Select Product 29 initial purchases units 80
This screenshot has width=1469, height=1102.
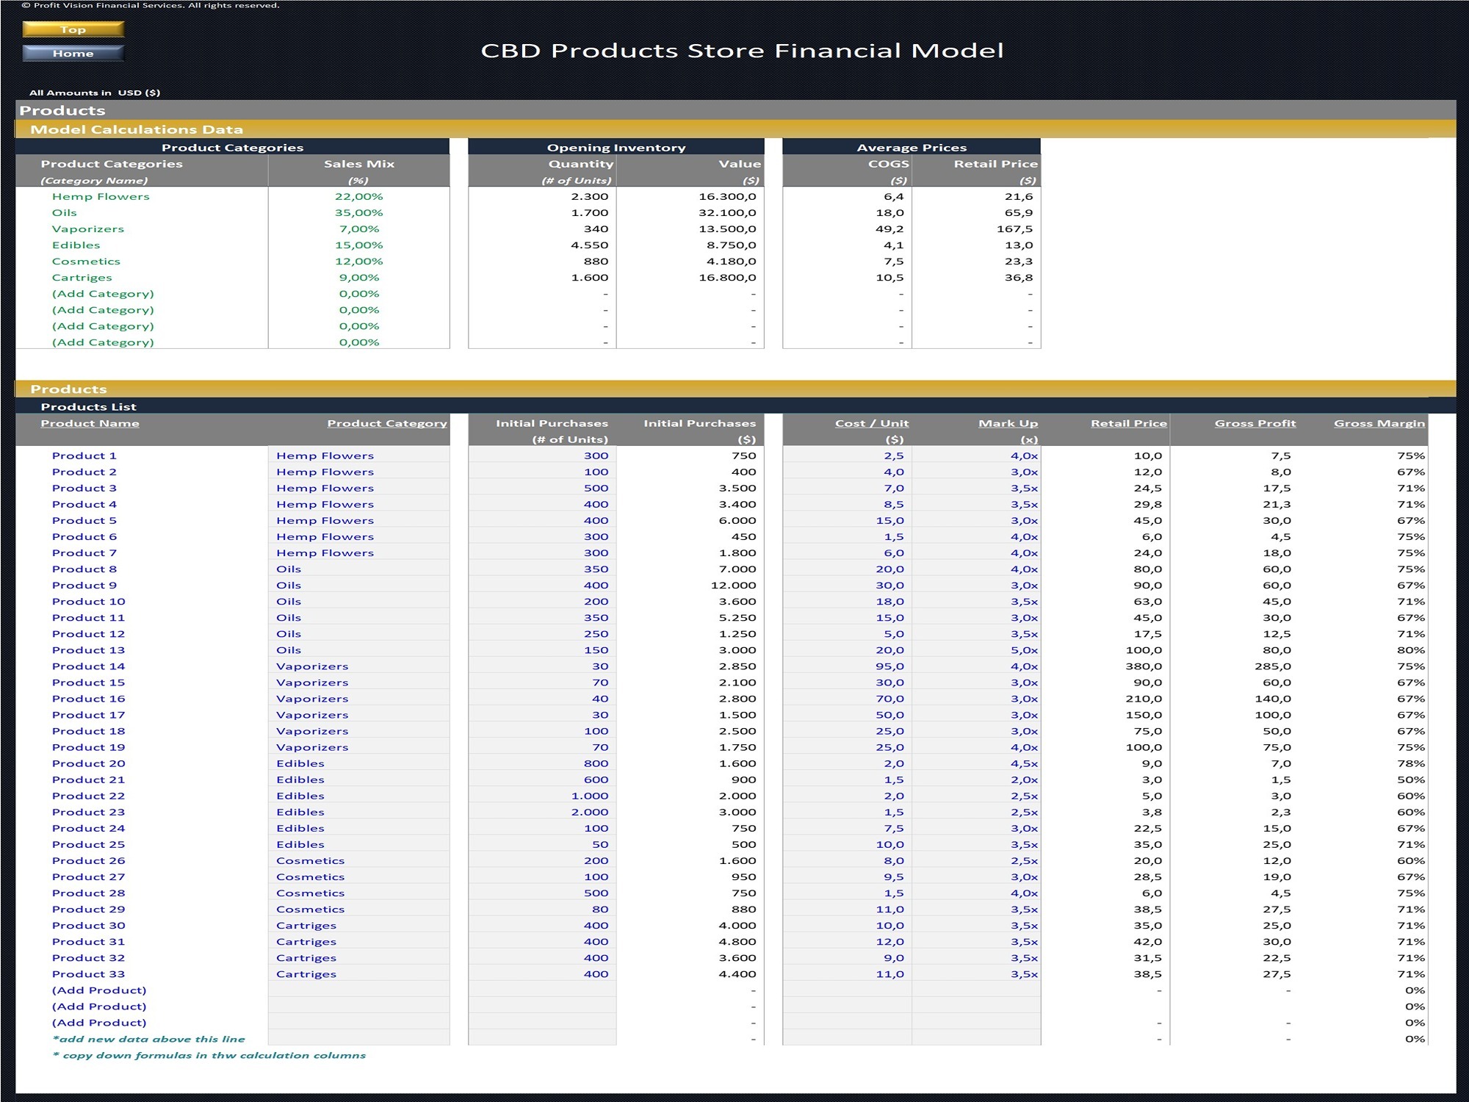tap(542, 909)
